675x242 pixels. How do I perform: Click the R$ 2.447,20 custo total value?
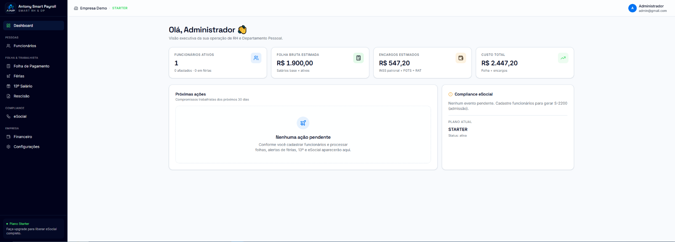pos(499,63)
